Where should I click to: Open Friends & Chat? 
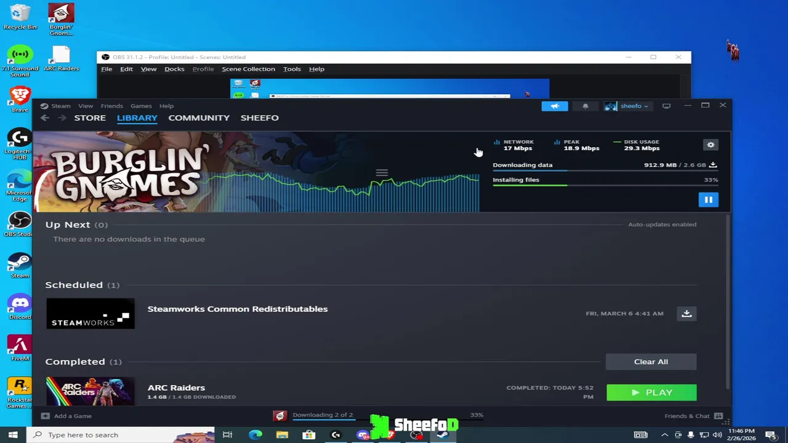[x=693, y=416]
